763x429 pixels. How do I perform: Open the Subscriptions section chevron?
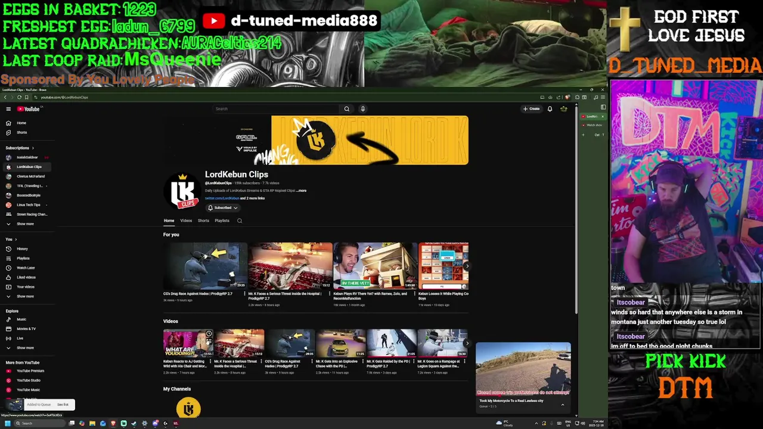click(33, 148)
